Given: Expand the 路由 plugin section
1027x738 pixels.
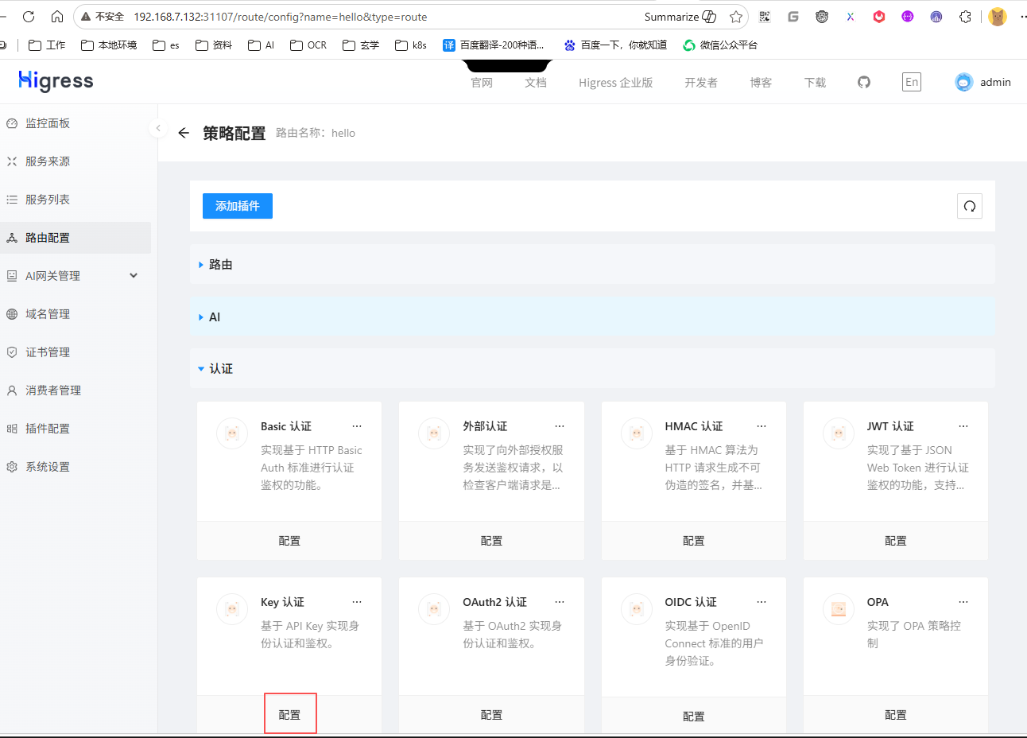Looking at the screenshot, I should point(592,264).
